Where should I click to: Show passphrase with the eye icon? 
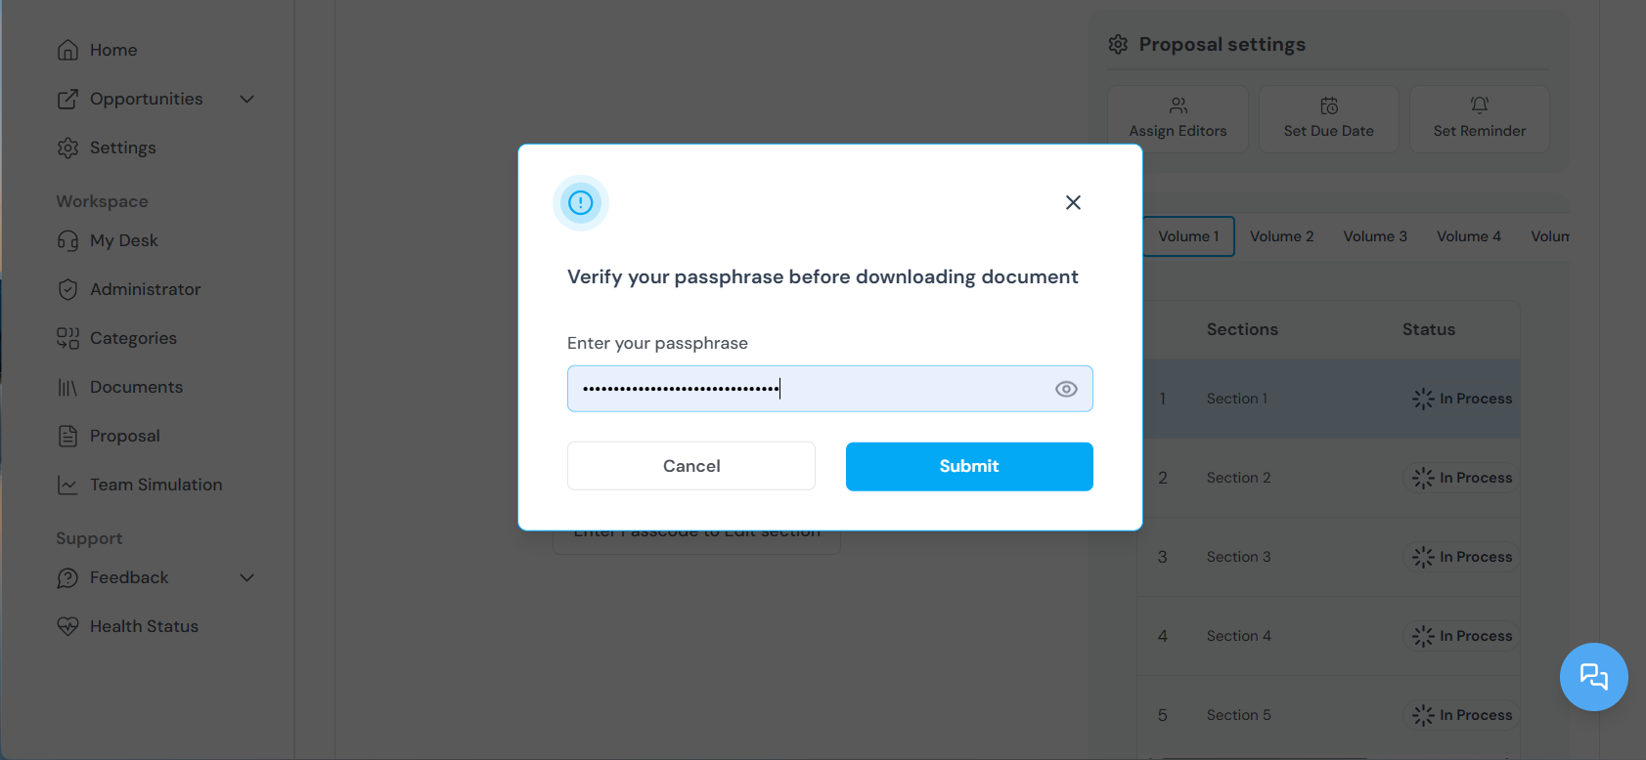(1066, 389)
